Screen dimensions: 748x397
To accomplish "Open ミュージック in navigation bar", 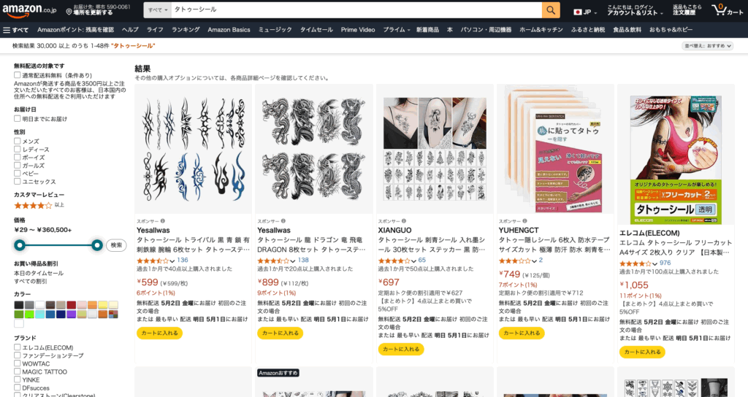I will (x=275, y=29).
